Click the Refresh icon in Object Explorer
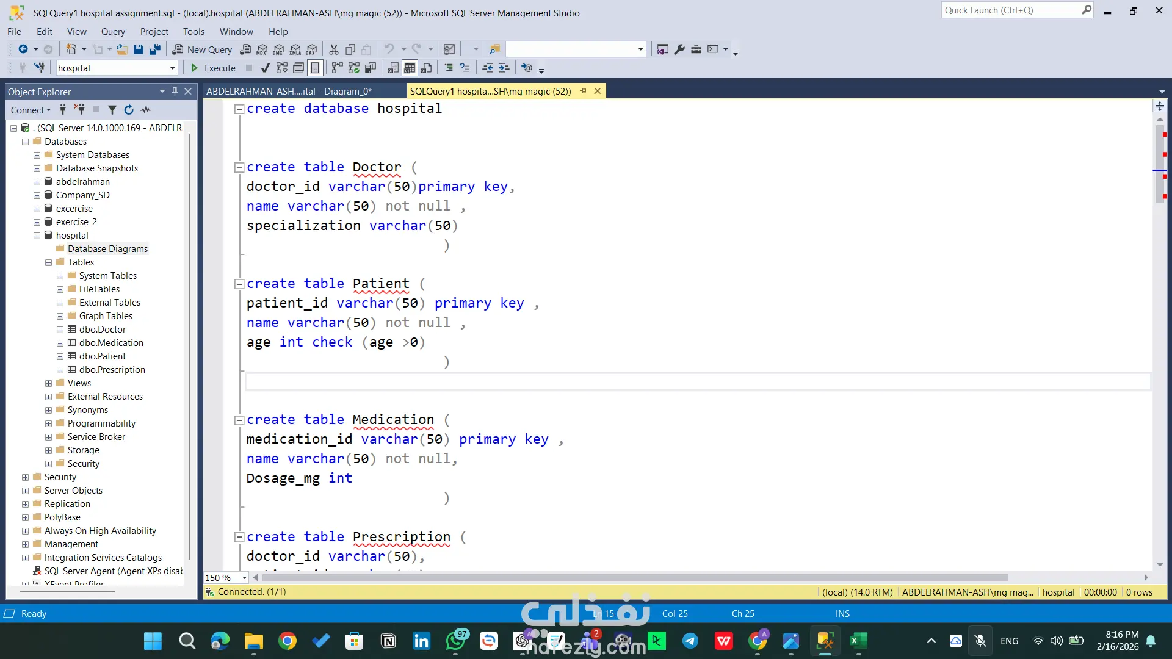 pyautogui.click(x=129, y=110)
